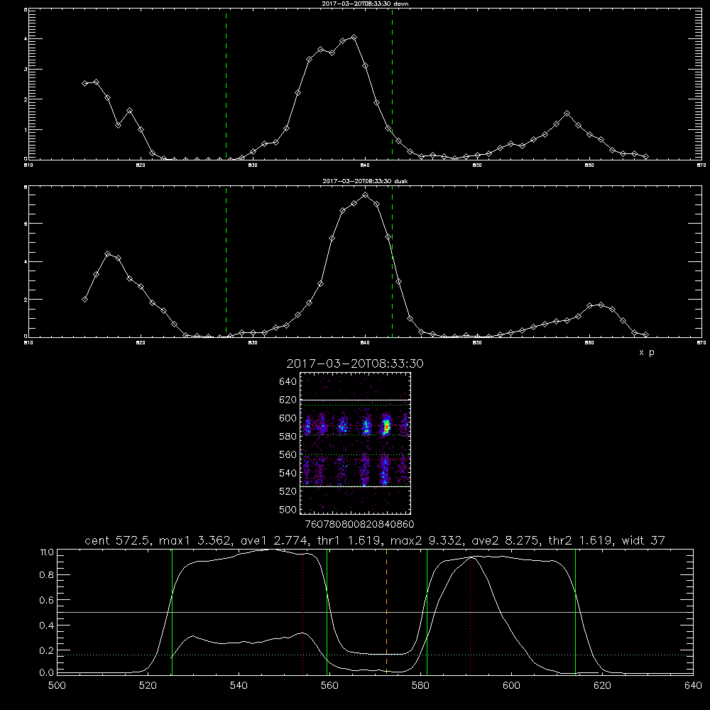Click the bottom plot x-axis label 640
This screenshot has height=710, width=710.
[693, 686]
